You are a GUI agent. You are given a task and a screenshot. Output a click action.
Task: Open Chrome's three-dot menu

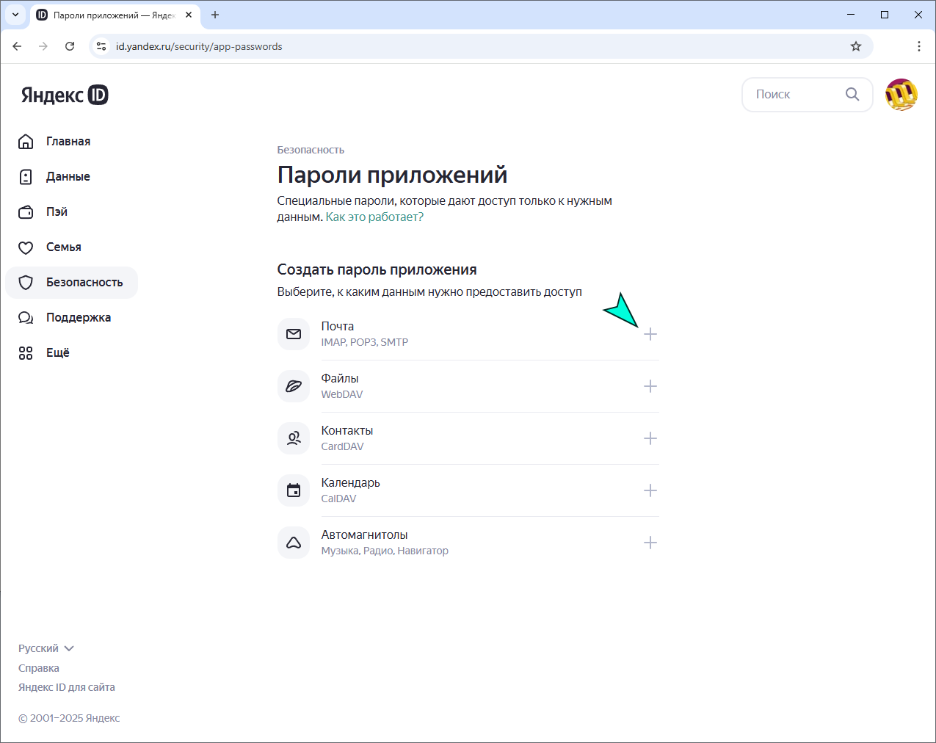(x=918, y=46)
